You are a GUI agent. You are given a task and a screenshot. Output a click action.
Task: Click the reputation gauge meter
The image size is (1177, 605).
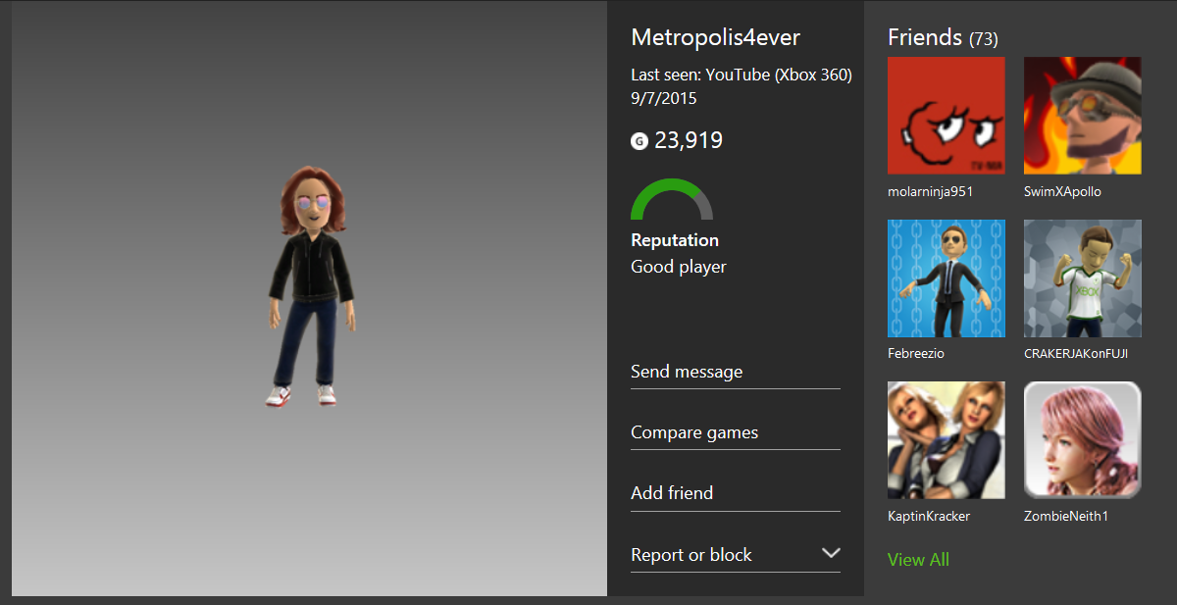[x=672, y=199]
